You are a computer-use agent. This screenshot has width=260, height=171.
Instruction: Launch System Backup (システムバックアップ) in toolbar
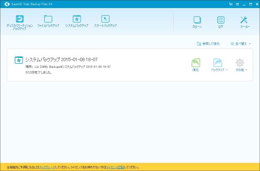77,21
